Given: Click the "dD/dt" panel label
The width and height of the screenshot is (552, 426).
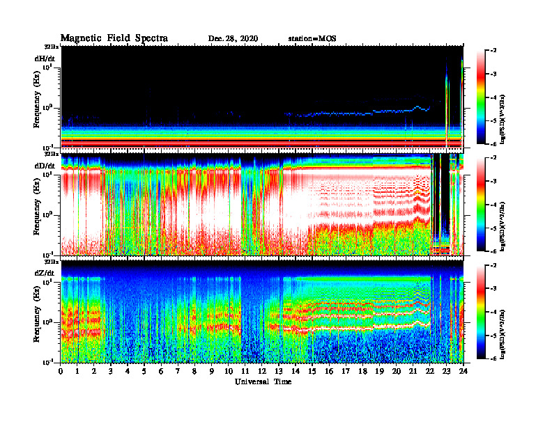Looking at the screenshot, I should (45, 166).
